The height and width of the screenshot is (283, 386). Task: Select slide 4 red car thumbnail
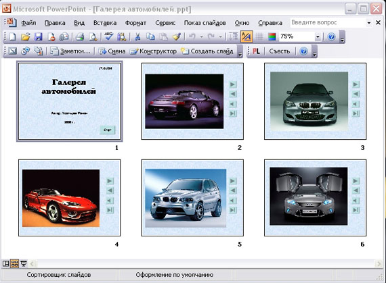(x=70, y=198)
